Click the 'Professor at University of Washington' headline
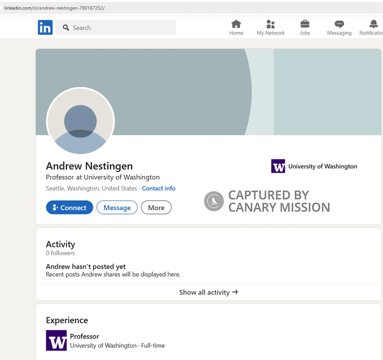This screenshot has width=383, height=360. [103, 177]
